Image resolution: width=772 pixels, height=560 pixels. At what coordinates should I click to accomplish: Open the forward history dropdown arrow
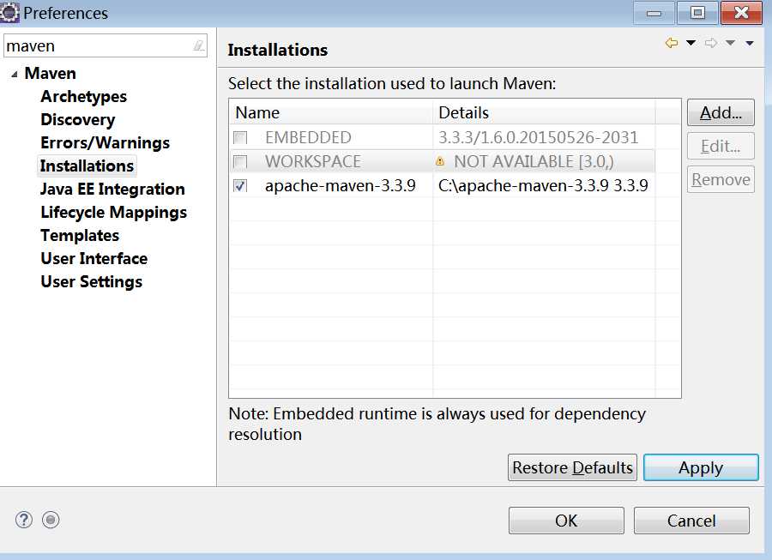730,43
